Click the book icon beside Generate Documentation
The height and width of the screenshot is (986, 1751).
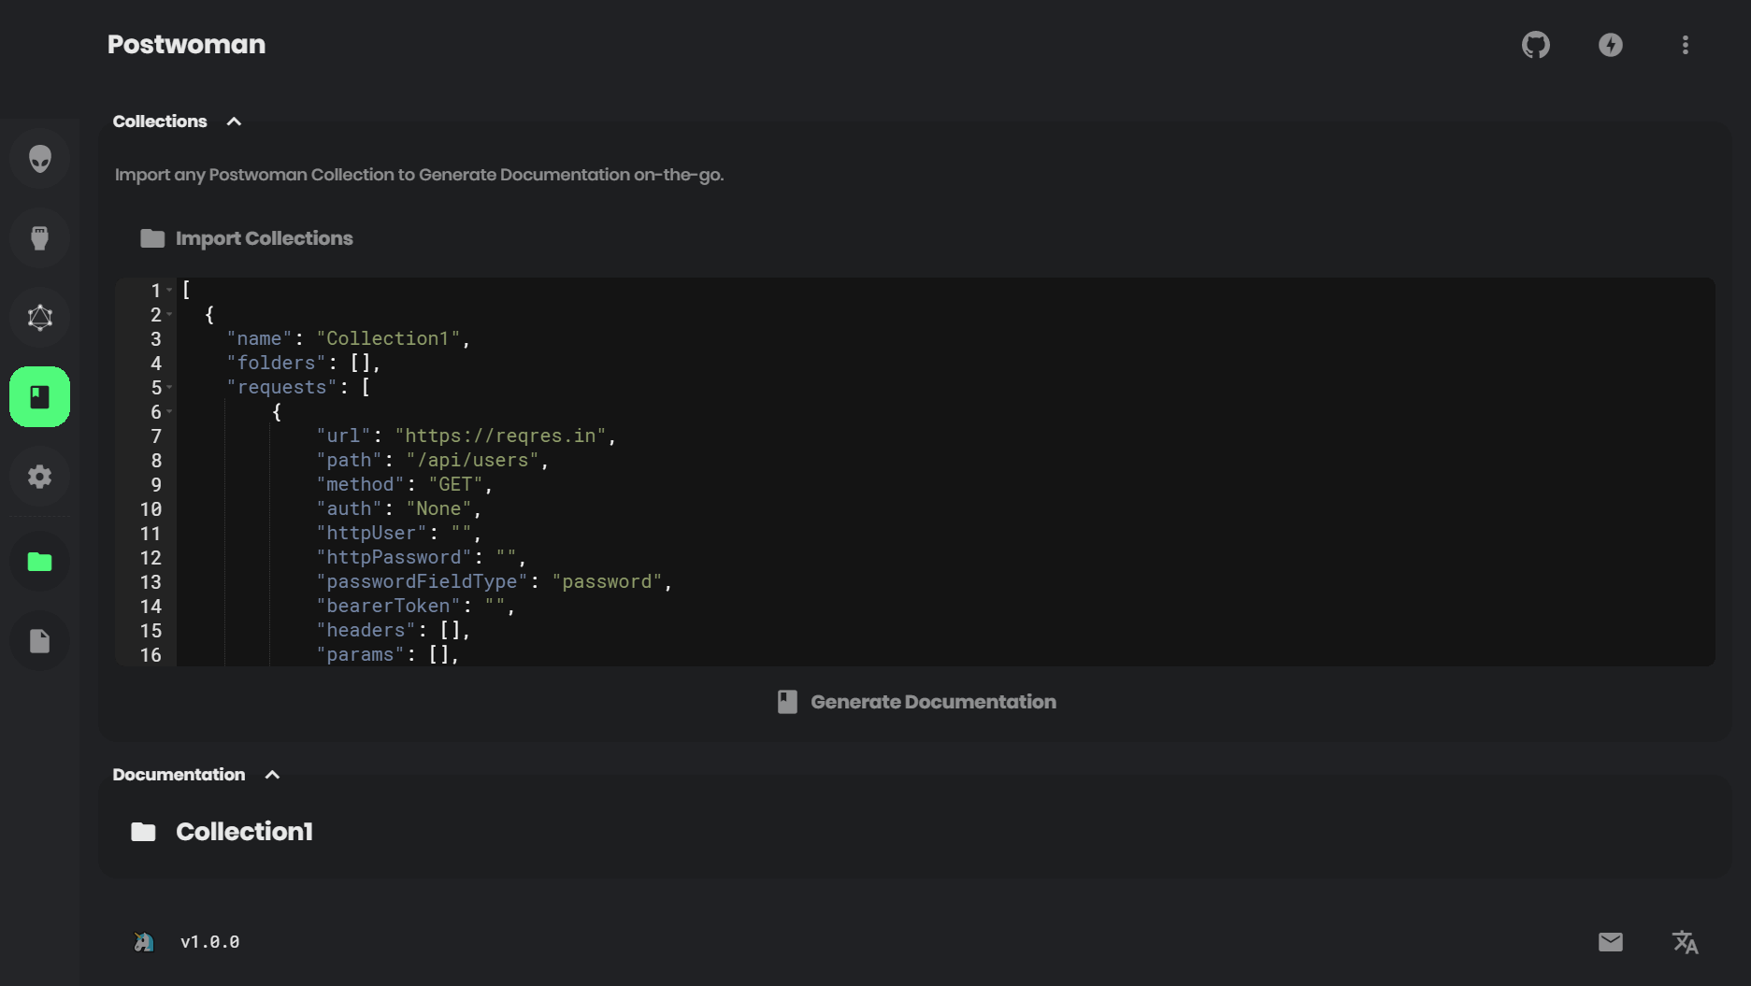click(x=787, y=702)
